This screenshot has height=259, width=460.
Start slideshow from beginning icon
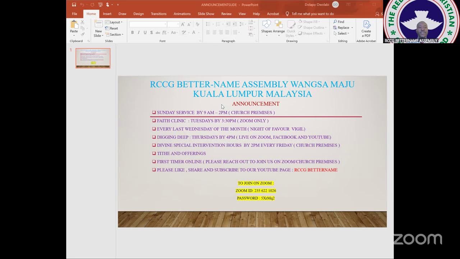pos(100,5)
